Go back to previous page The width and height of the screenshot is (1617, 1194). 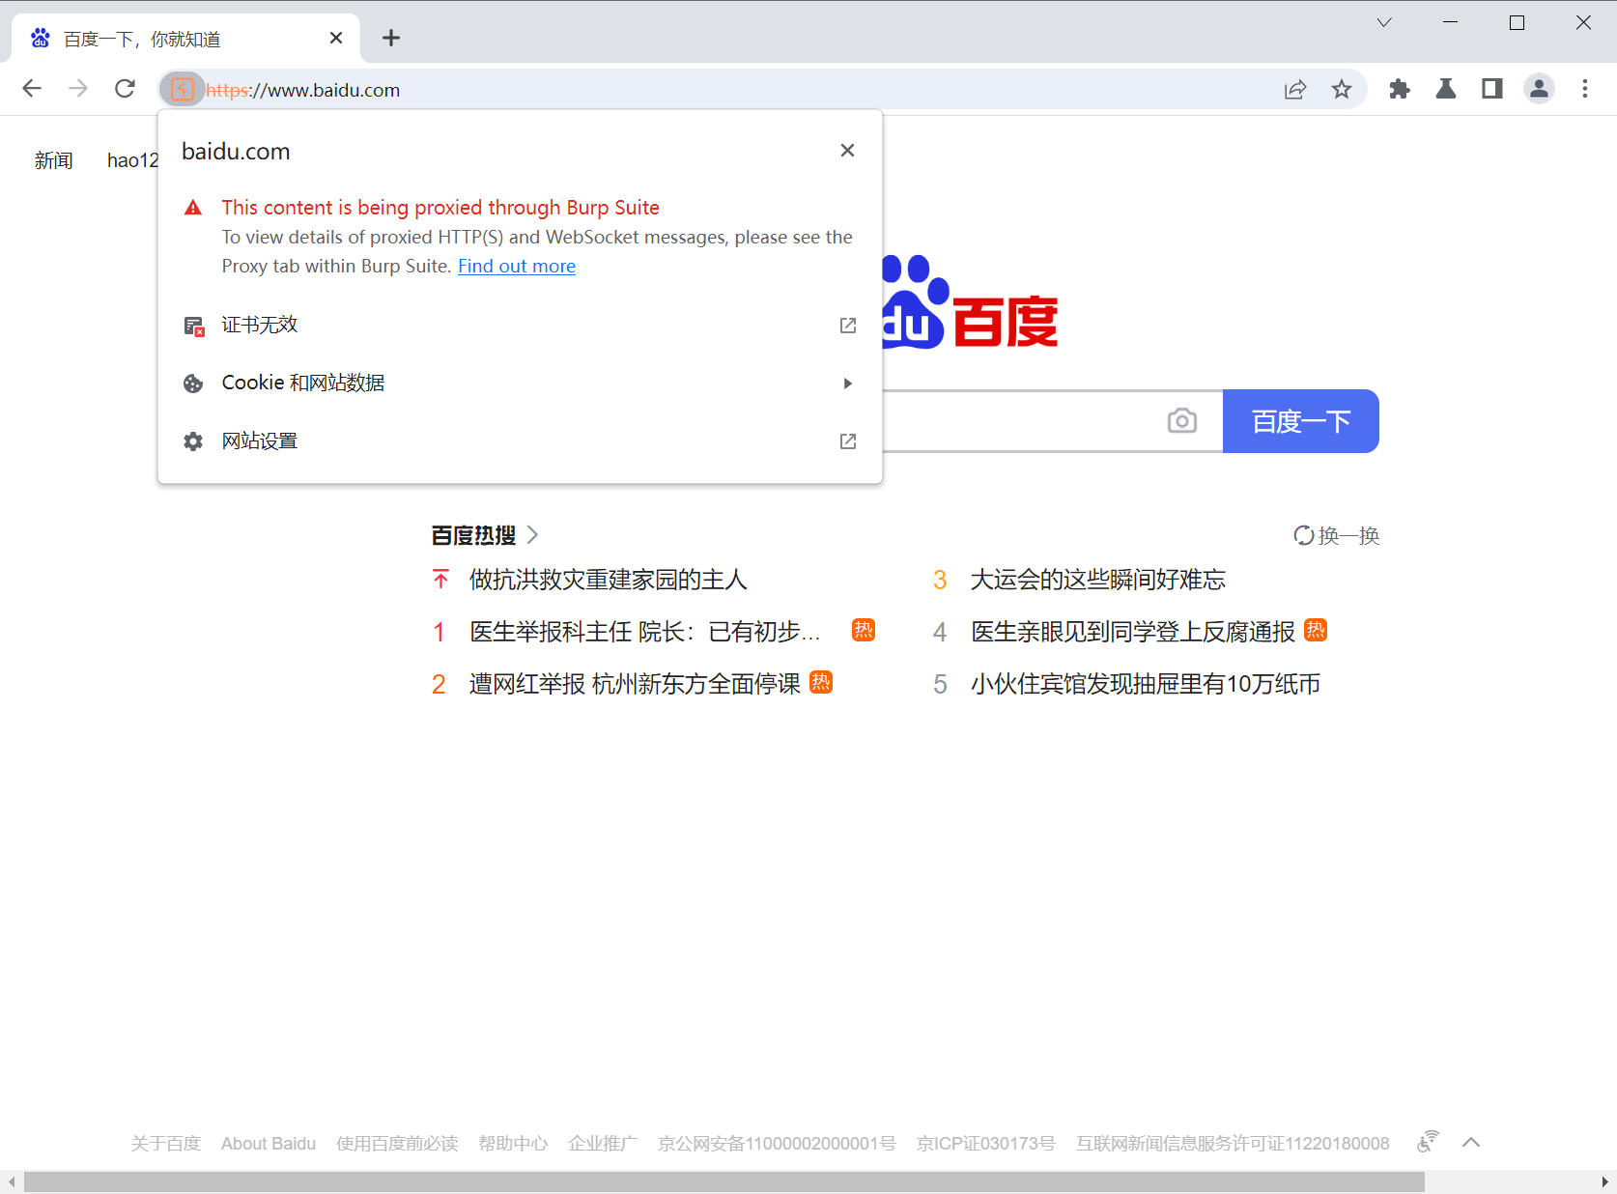tap(32, 89)
